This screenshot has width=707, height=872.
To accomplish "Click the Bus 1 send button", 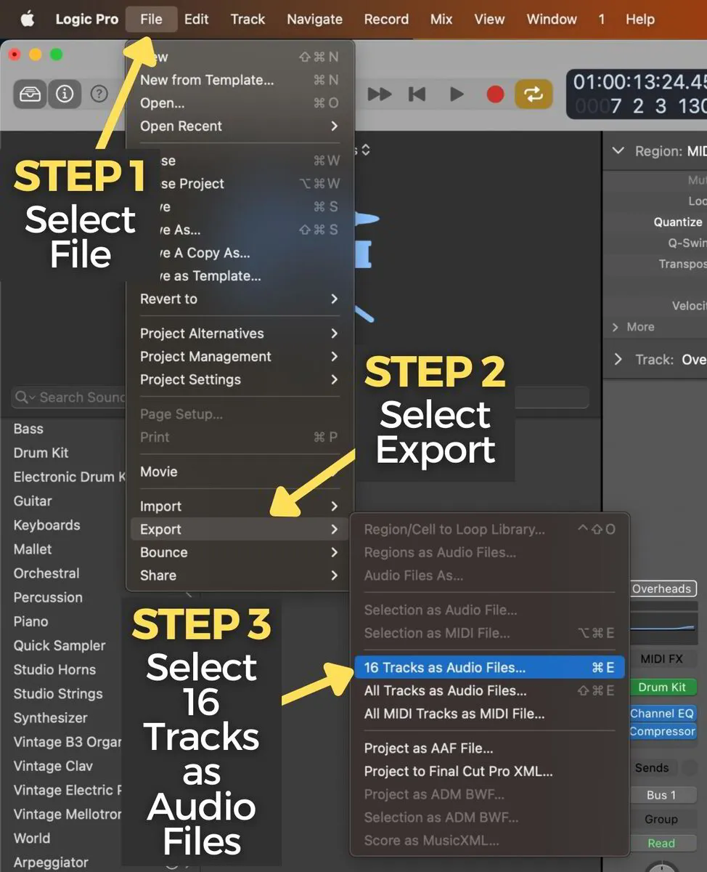I will coord(662,794).
